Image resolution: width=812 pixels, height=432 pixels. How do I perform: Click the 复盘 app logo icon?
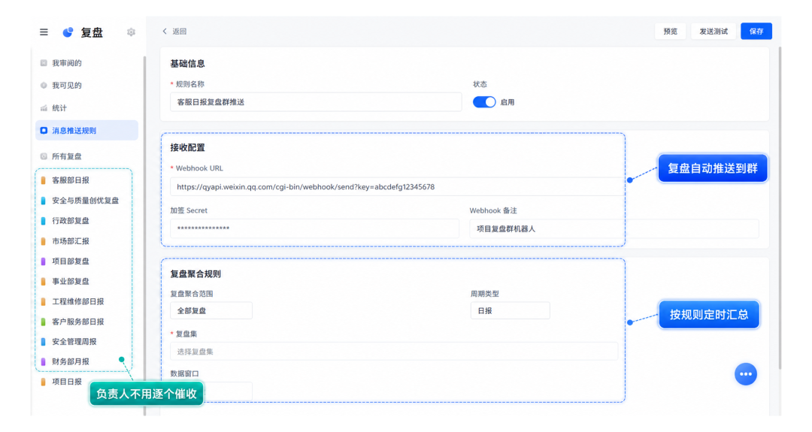(68, 32)
